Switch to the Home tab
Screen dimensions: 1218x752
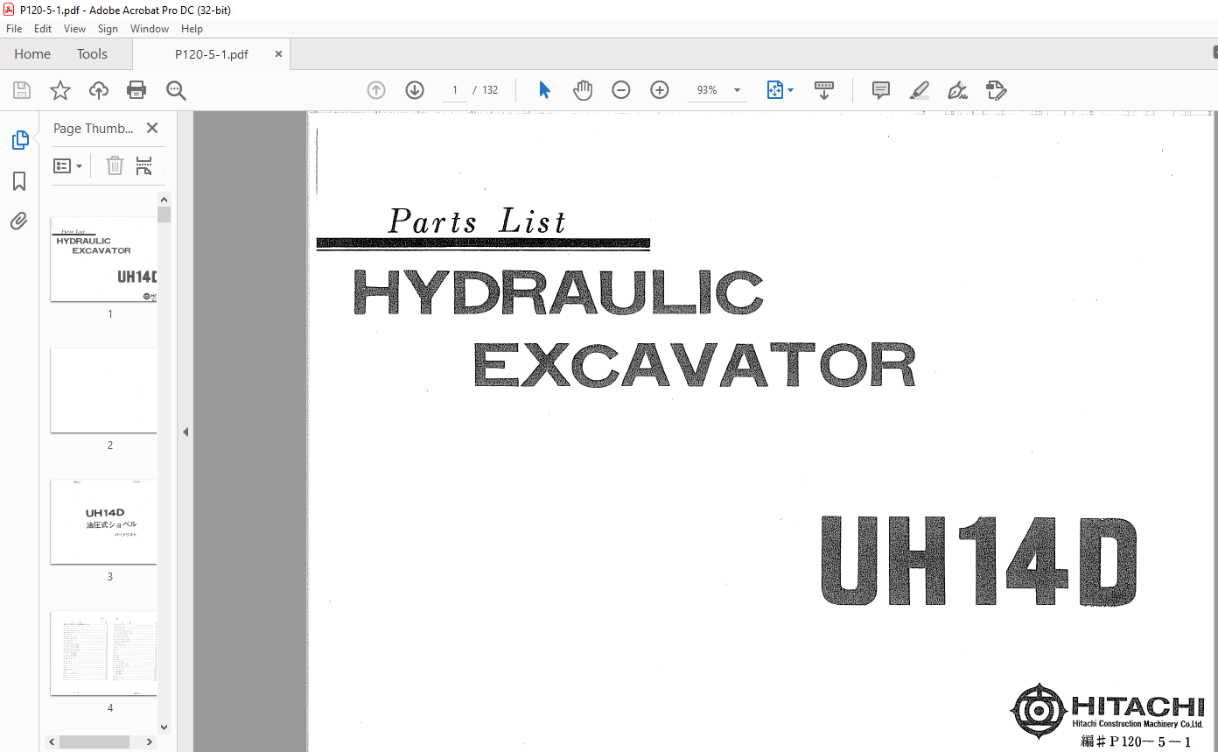(x=32, y=54)
